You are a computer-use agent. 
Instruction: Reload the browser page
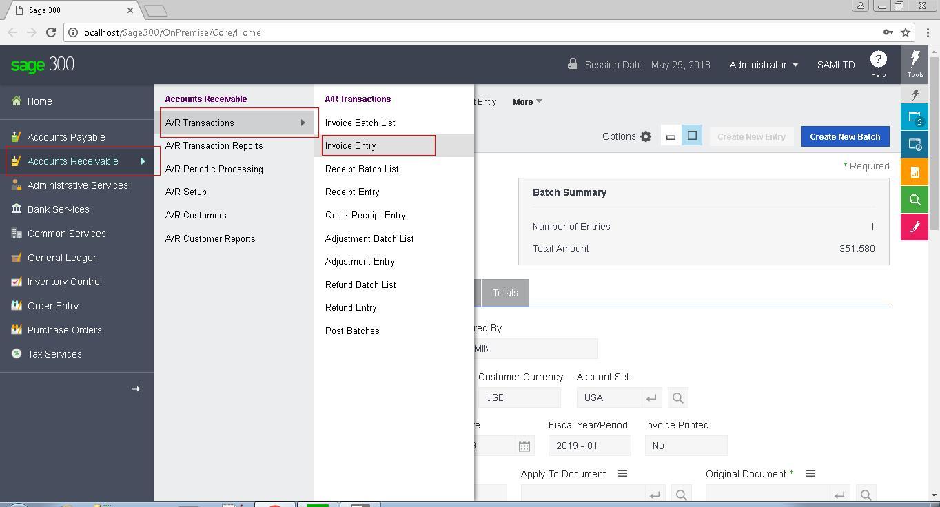point(50,32)
